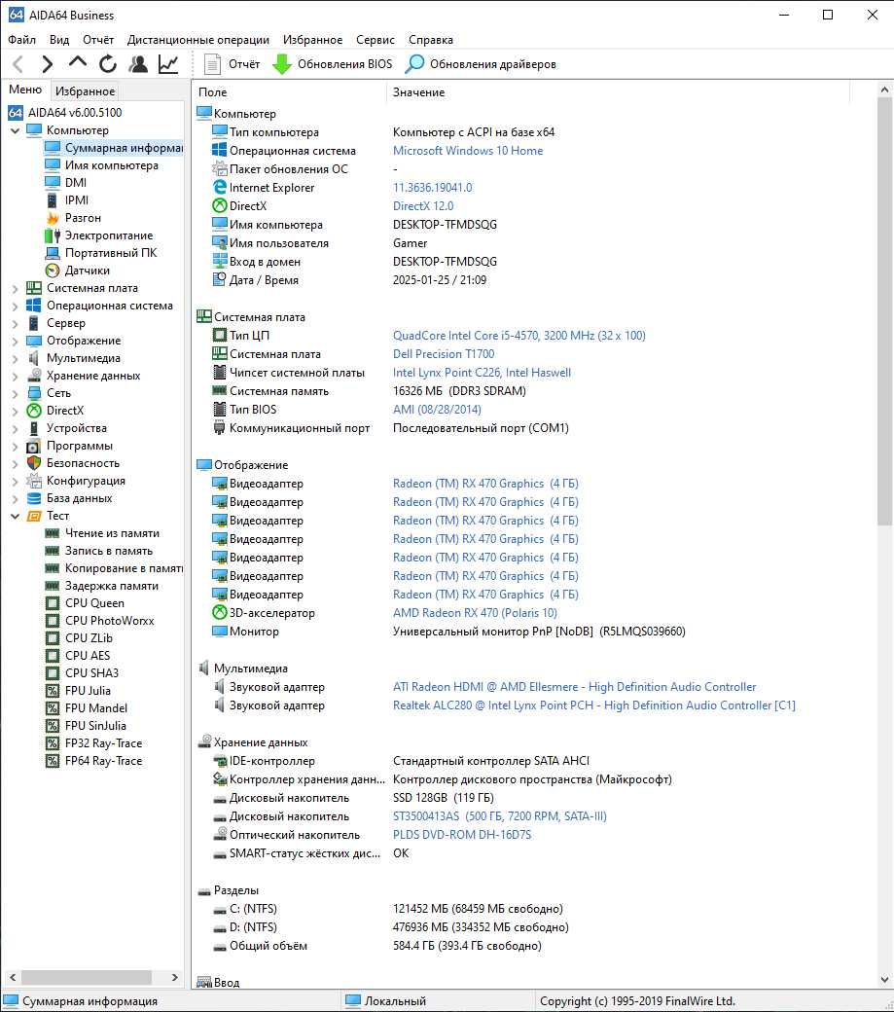Open the DirectX 12.0 link
This screenshot has width=894, height=1012.
click(423, 206)
